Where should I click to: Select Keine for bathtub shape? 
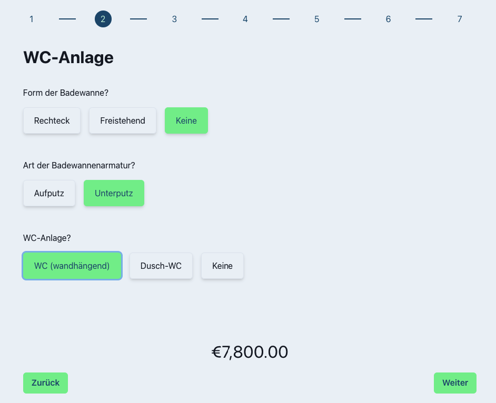[186, 120]
